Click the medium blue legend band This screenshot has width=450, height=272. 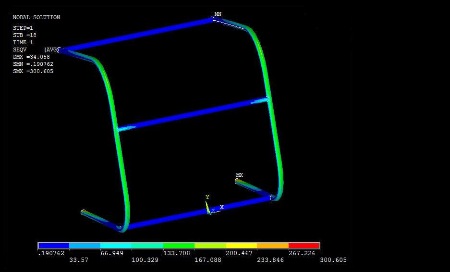click(x=85, y=246)
